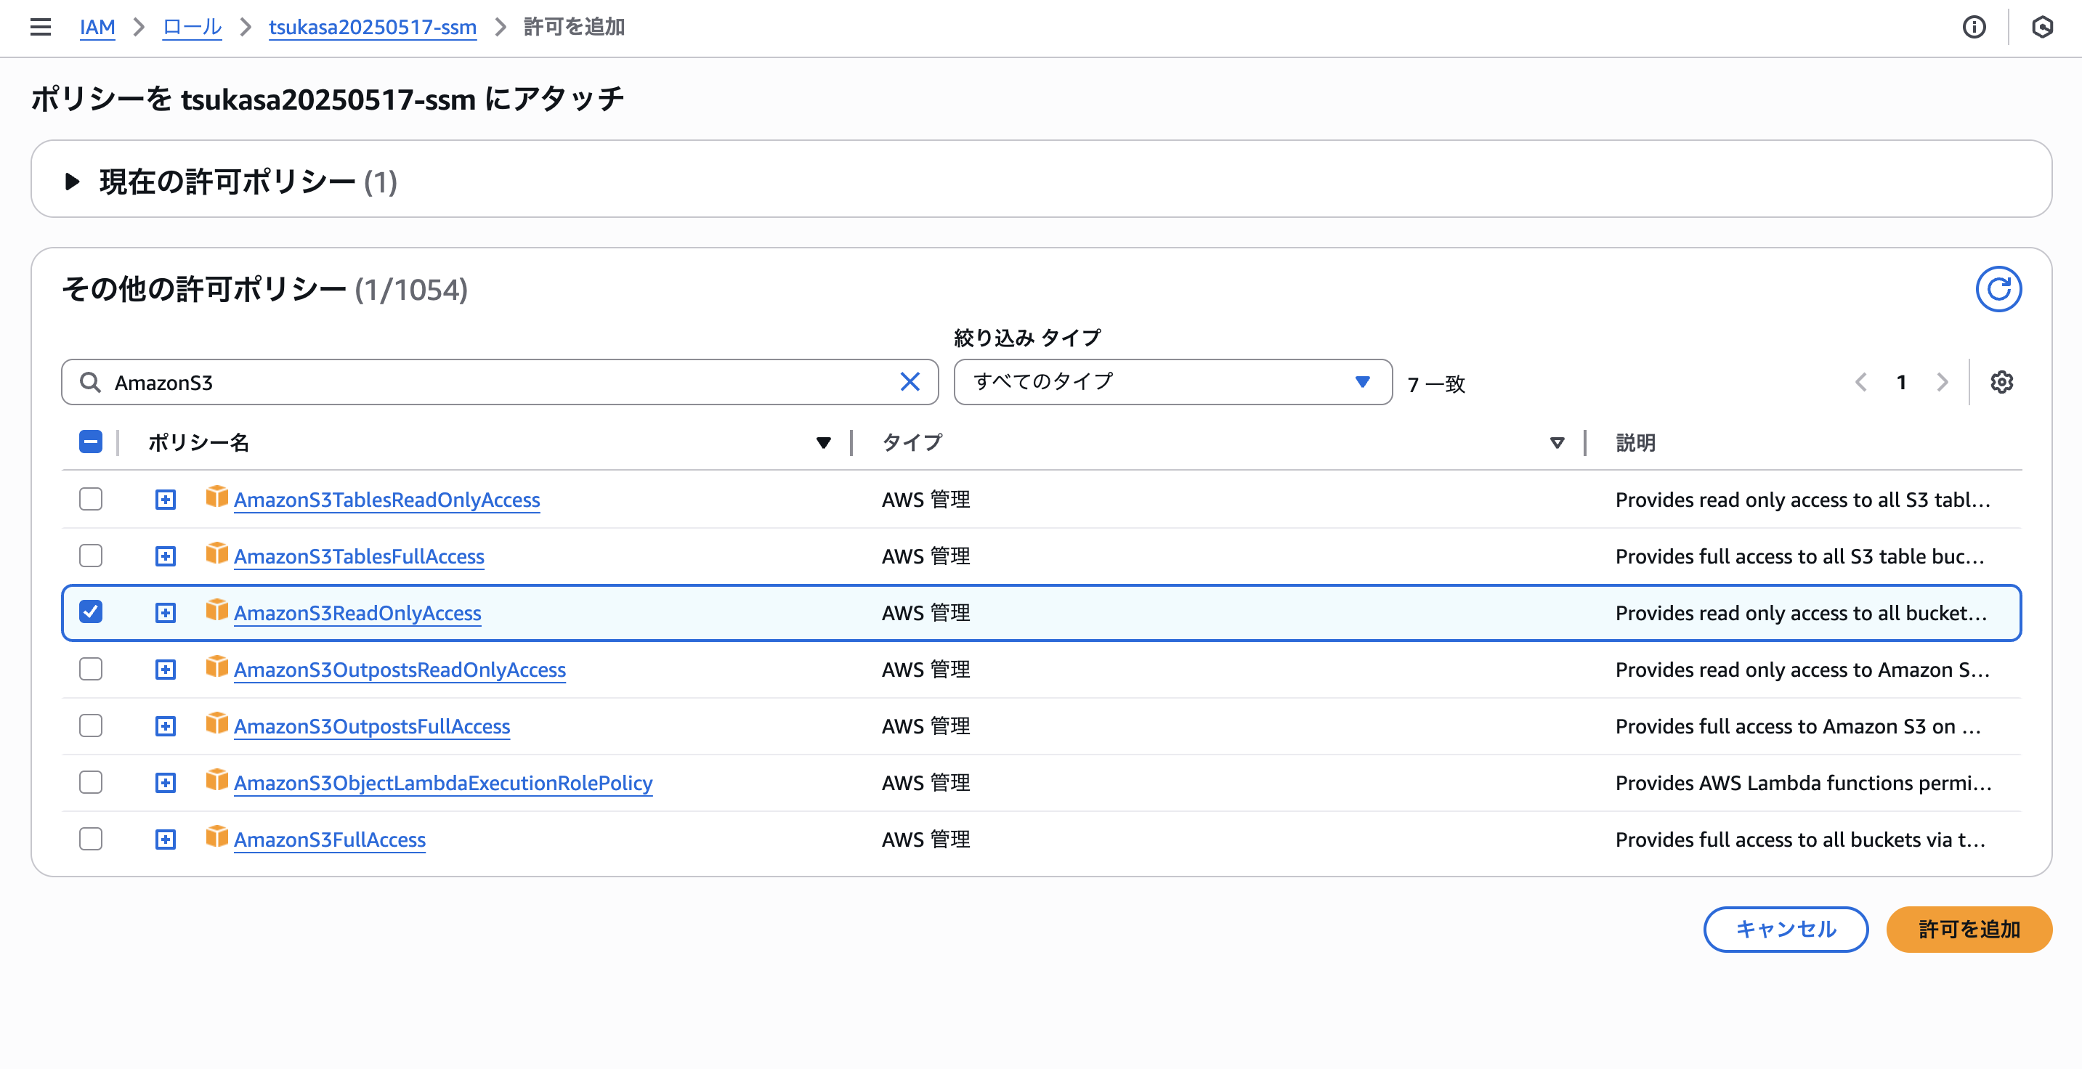The width and height of the screenshot is (2082, 1069).
Task: Navigate to ロール breadcrumb
Action: click(192, 28)
